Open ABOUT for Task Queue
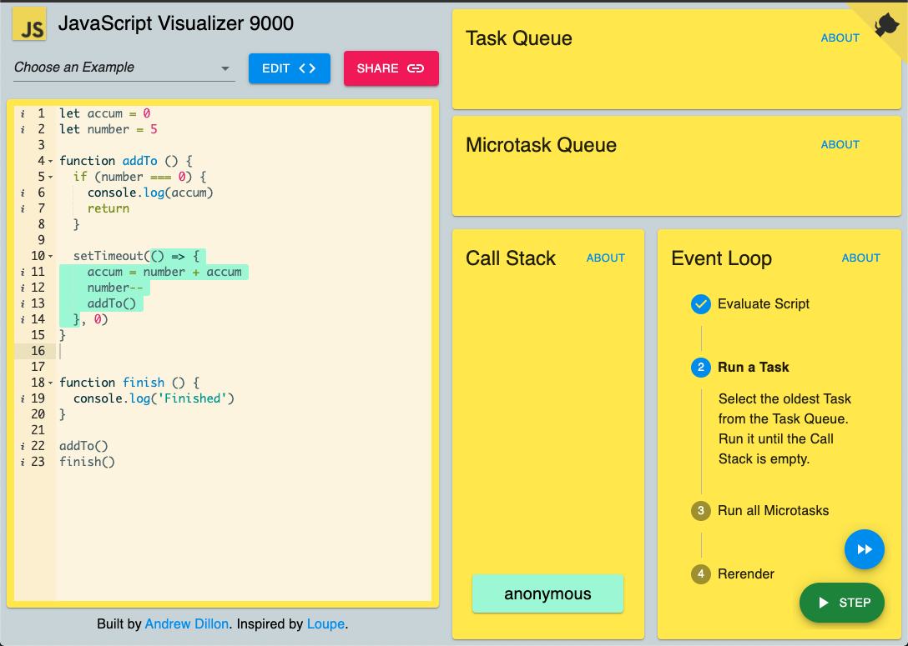The width and height of the screenshot is (908, 646). click(840, 38)
